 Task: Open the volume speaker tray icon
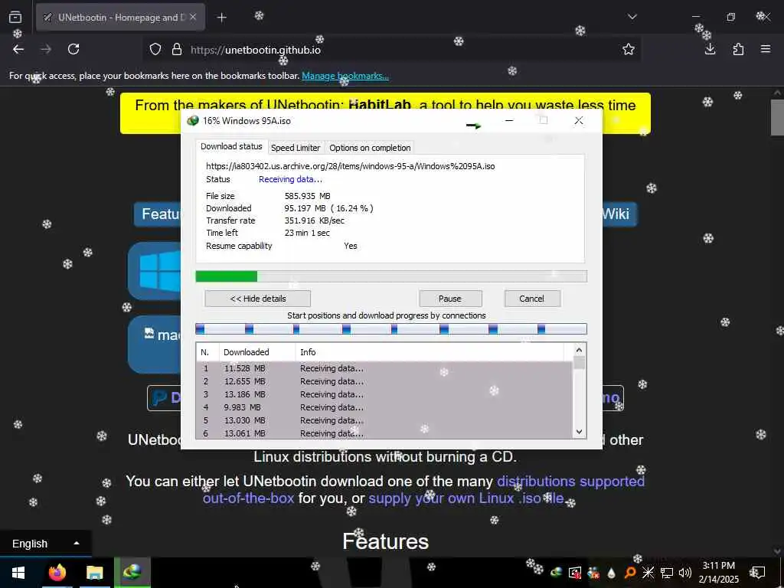pos(685,573)
